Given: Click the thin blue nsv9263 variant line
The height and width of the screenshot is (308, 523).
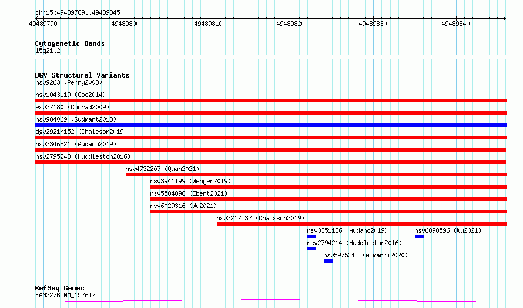Looking at the screenshot, I should (270, 88).
